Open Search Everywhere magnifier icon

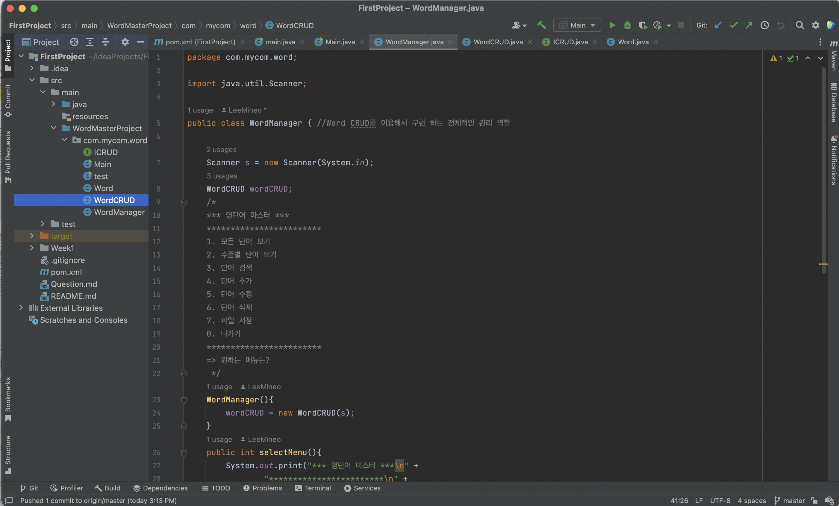[x=799, y=25]
